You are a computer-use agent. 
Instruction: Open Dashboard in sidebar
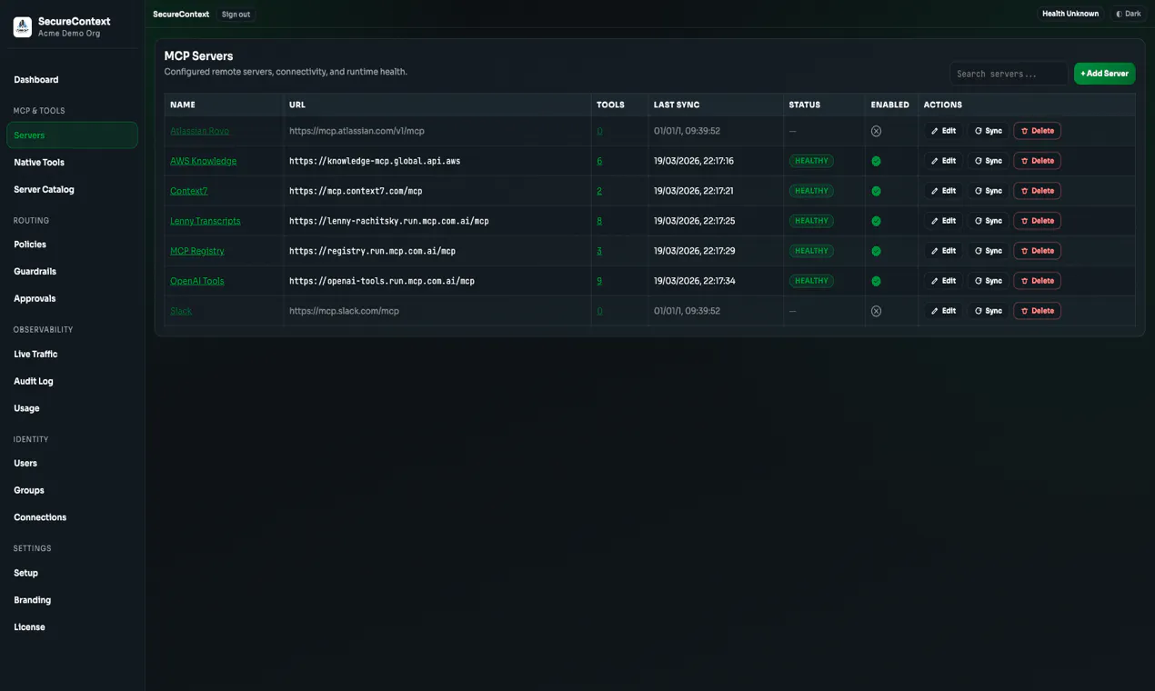[36, 80]
